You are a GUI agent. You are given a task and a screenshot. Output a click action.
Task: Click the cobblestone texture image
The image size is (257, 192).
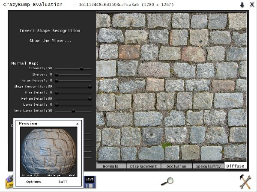tap(171, 86)
